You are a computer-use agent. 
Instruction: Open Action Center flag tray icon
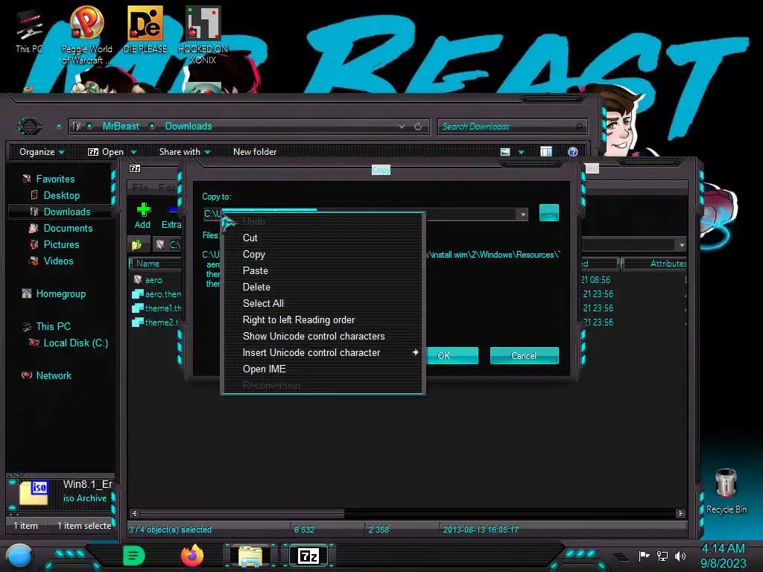click(x=645, y=556)
